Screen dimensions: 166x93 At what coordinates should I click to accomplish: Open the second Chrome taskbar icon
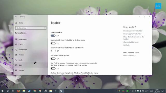coord(40,91)
